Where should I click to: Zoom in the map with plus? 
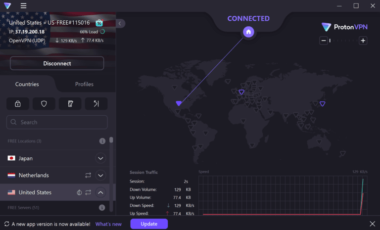tap(363, 41)
